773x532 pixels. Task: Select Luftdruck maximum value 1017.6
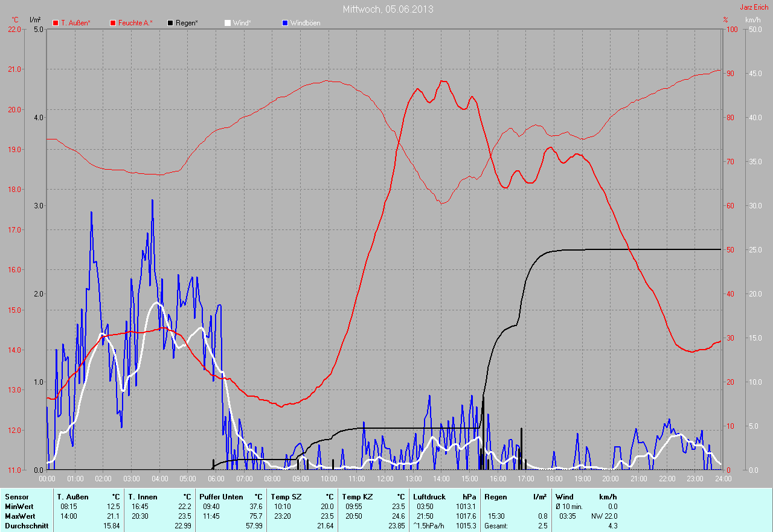coord(466,516)
